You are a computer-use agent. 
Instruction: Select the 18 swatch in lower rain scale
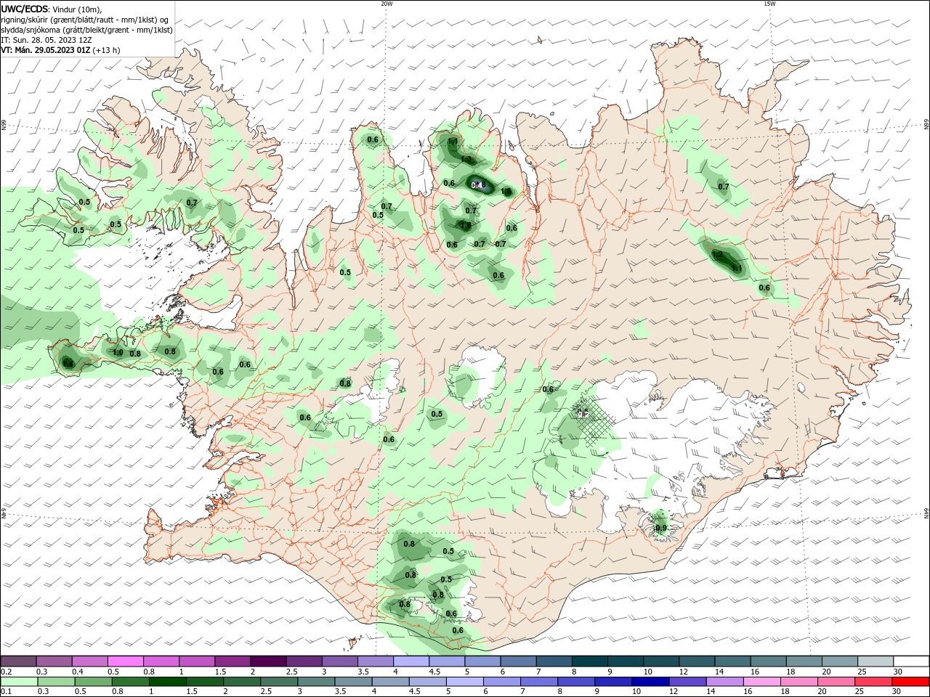point(798,682)
